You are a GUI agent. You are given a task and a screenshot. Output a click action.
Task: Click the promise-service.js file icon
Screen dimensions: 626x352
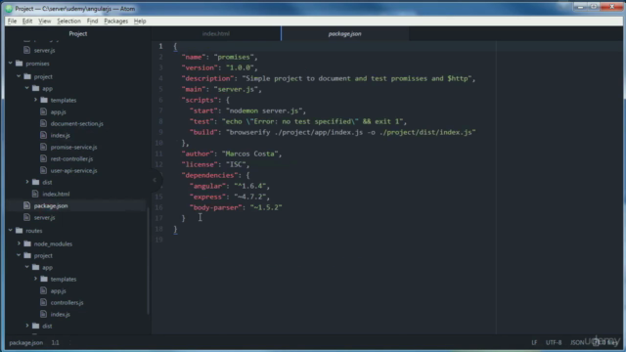43,147
